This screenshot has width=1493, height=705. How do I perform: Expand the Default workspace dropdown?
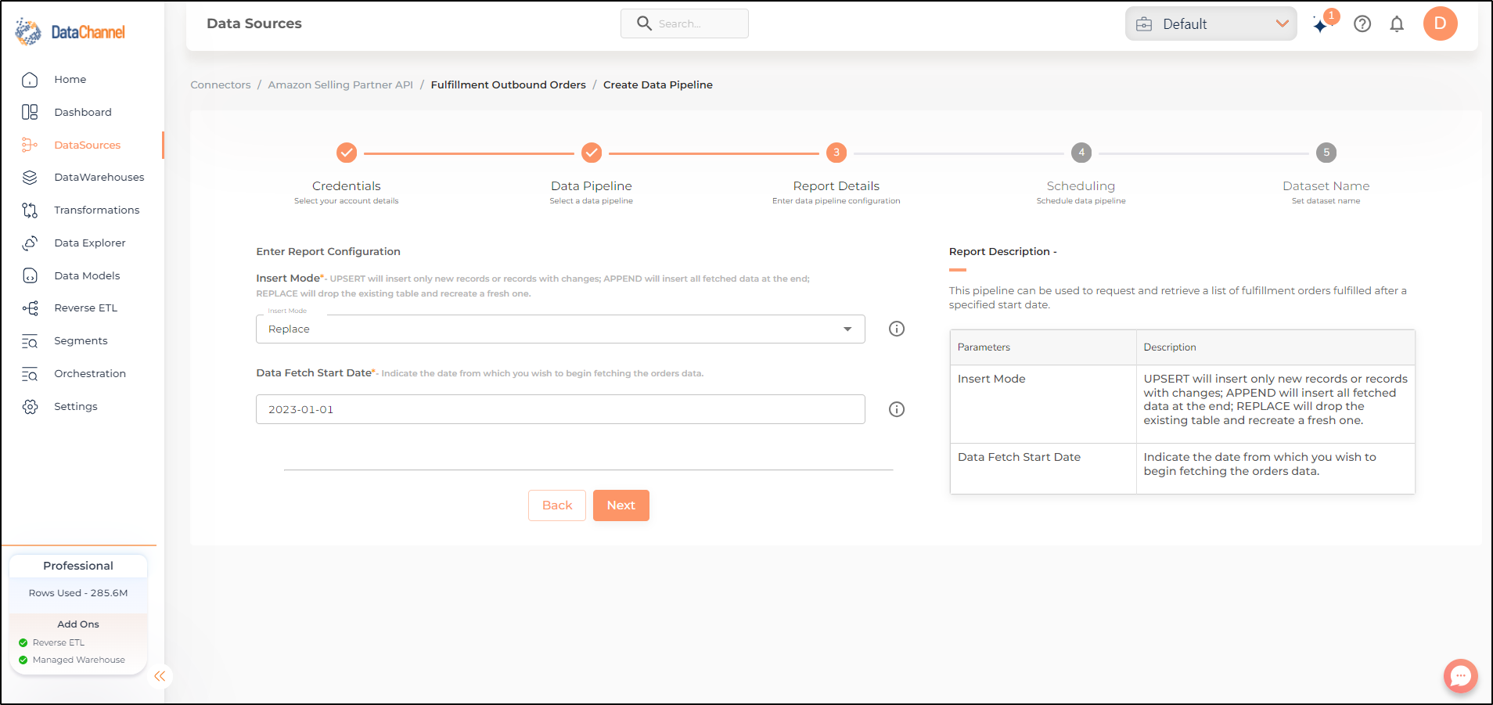click(x=1211, y=24)
